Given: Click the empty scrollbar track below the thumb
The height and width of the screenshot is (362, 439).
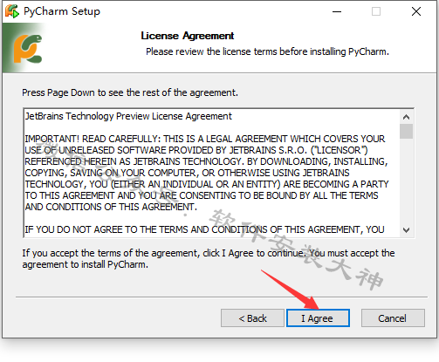Looking at the screenshot, I should point(406,181).
